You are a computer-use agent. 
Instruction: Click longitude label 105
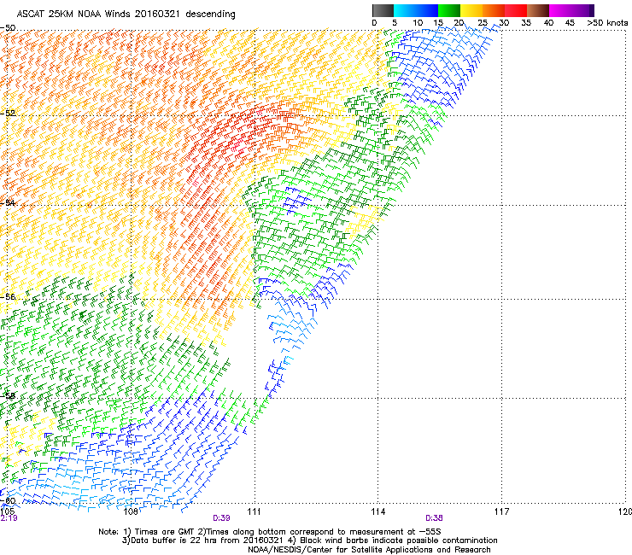7,511
